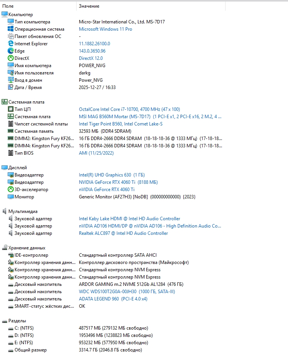Viewport: 288px width, 358px height.
Task: Open the Edge version 143.0.3650.96 link
Action: coord(92,51)
